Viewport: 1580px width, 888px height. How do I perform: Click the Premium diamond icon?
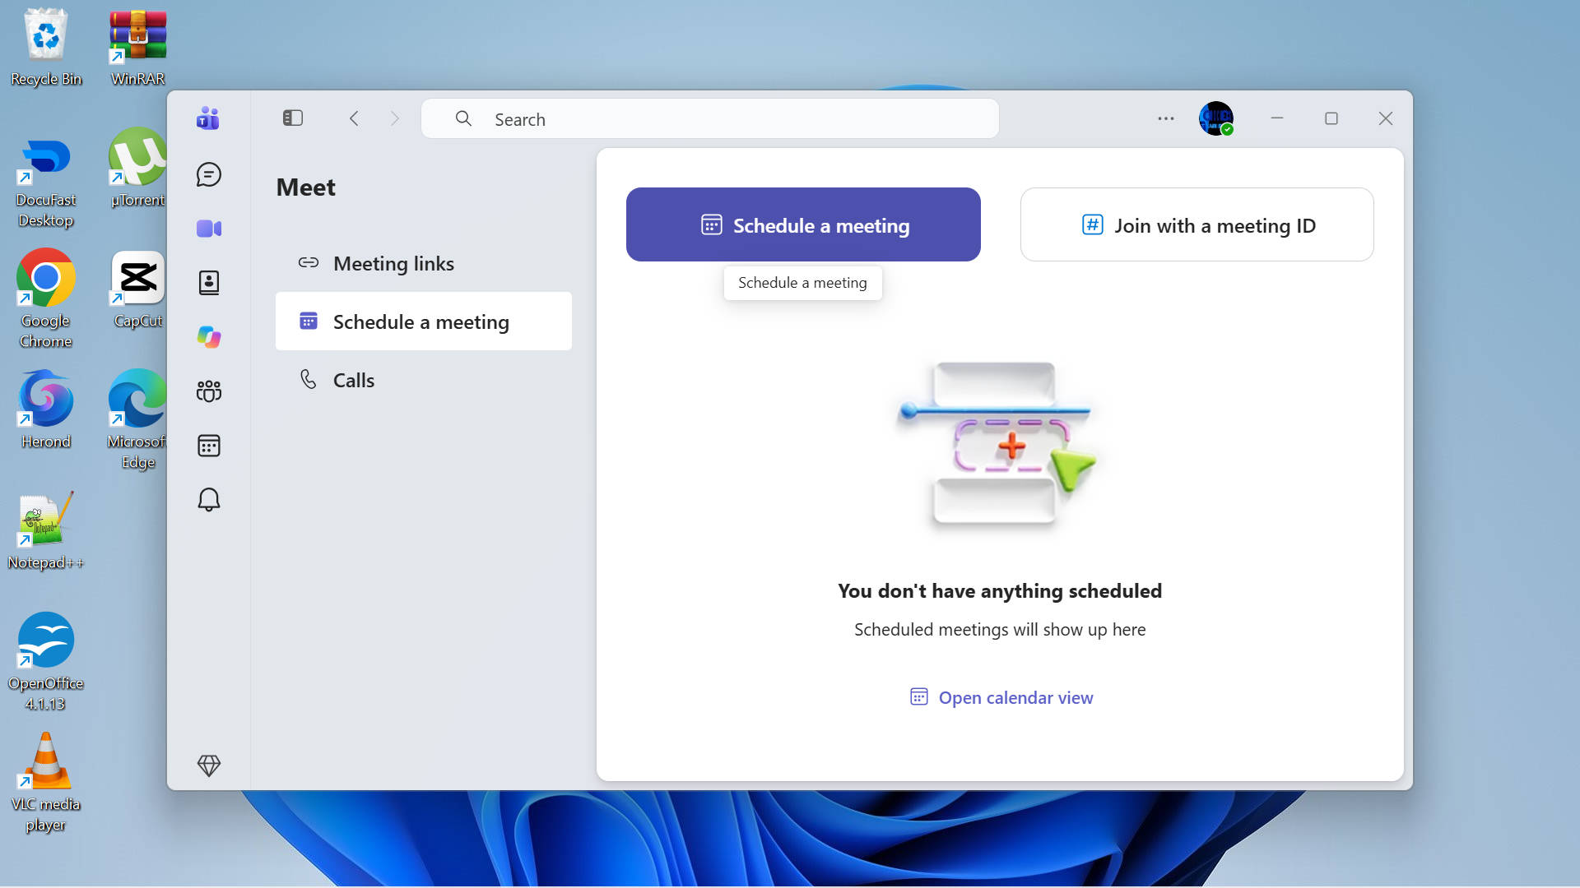coord(209,765)
